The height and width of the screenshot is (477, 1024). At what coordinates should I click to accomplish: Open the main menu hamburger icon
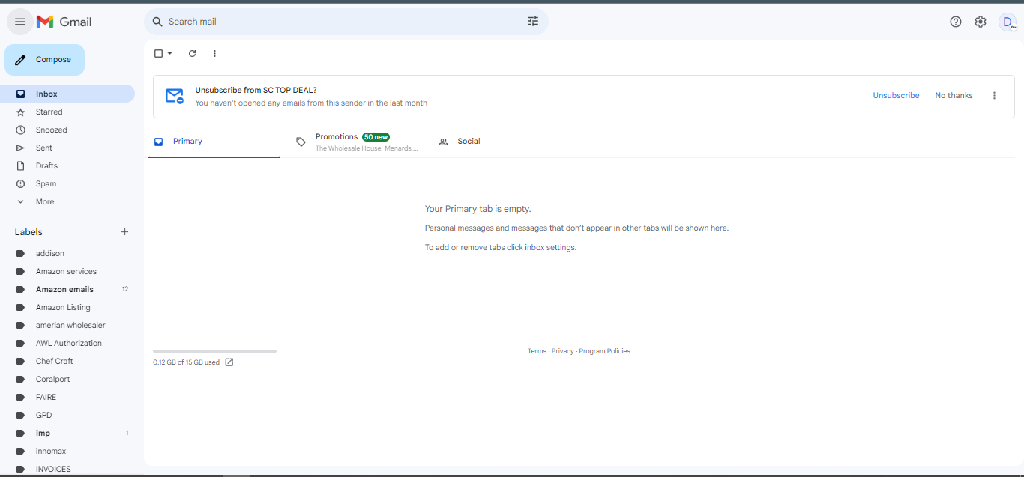20,22
